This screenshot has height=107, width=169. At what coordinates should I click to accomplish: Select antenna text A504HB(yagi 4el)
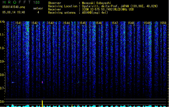tap(95, 13)
